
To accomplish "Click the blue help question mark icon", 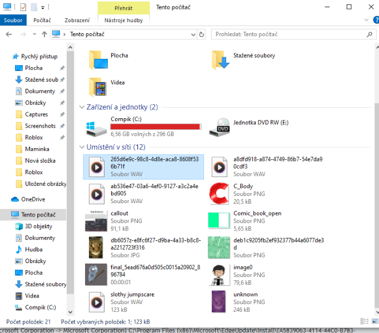I will [x=372, y=20].
